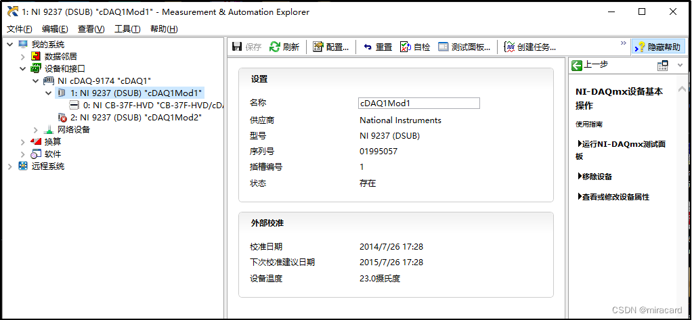Click the 保存 save disk icon
692x320 pixels.
(237, 47)
